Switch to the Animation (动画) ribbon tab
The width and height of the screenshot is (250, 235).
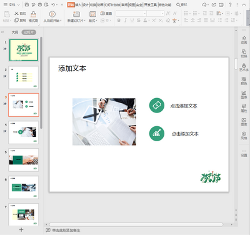point(101,4)
